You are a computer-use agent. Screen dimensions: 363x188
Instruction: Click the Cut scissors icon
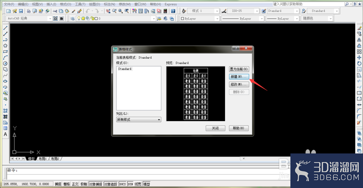coord(55,11)
